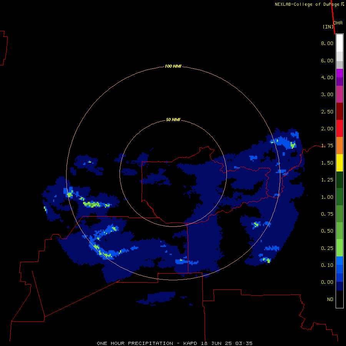This screenshot has width=346, height=346.
Task: Select the dark purple legend swatch
Action: (339, 82)
